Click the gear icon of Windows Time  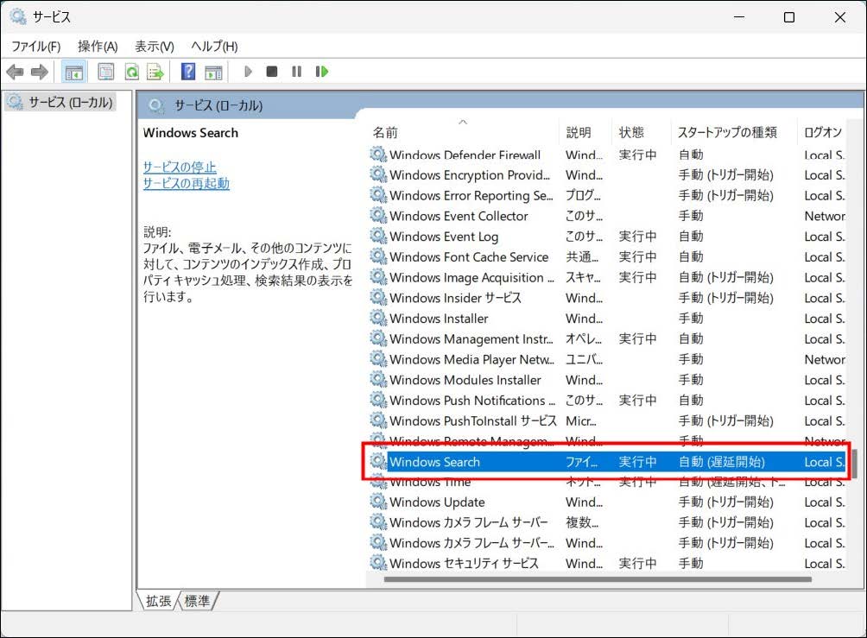click(x=378, y=482)
